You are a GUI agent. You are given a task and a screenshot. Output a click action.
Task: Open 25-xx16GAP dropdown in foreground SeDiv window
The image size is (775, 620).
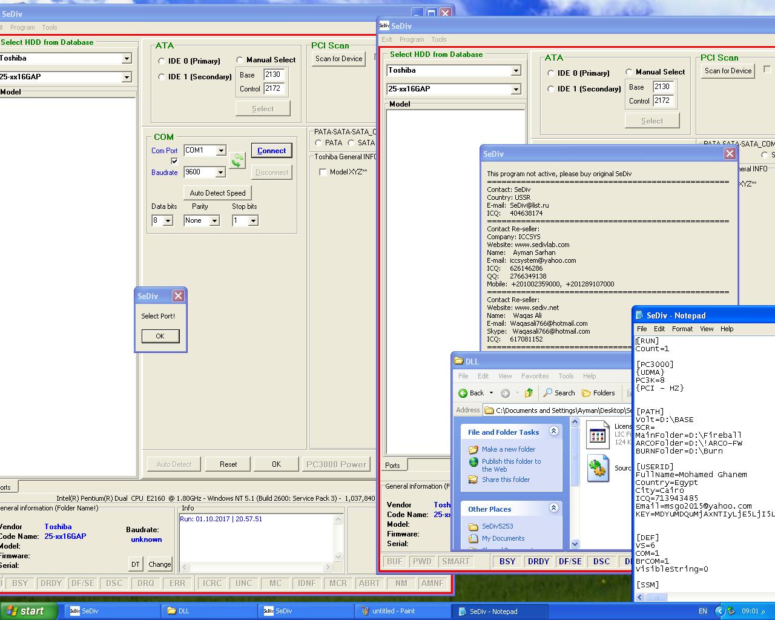click(516, 89)
